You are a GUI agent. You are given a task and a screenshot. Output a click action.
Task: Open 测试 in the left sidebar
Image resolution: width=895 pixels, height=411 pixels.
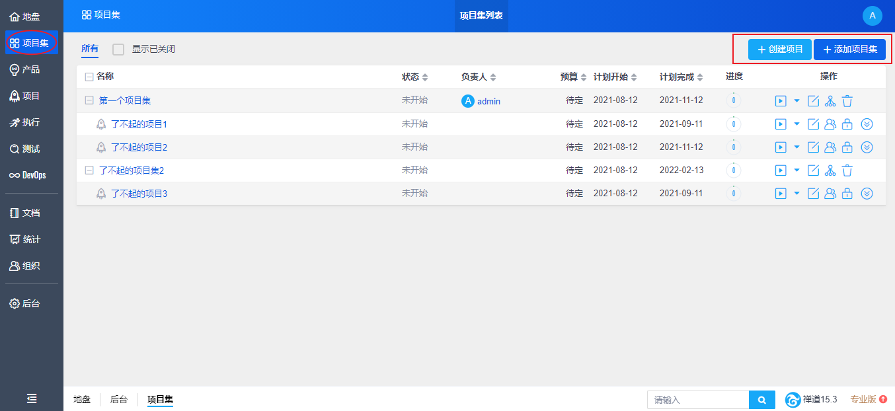(x=32, y=149)
